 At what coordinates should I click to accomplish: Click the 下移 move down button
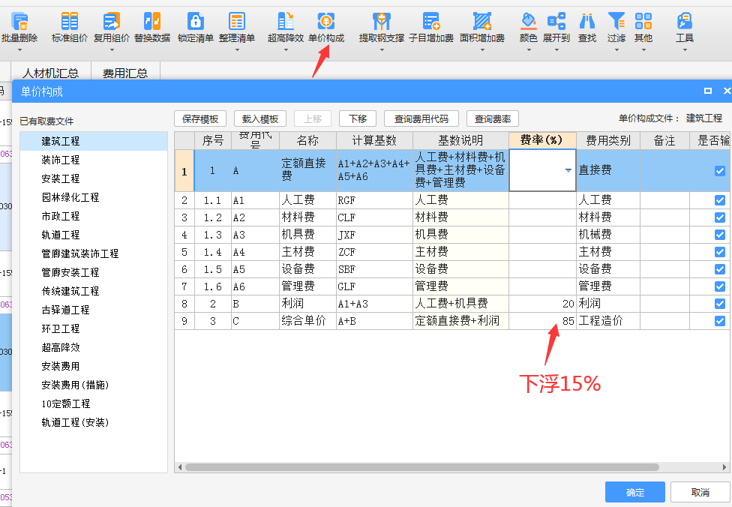click(x=358, y=119)
